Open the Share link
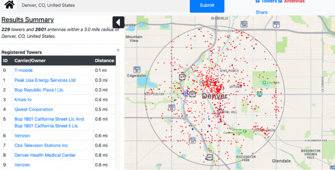The width and height of the screenshot is (335, 170). coord(262,12)
